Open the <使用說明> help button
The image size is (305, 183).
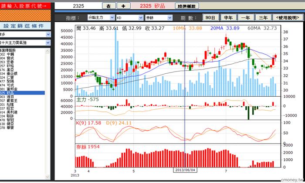[288, 18]
